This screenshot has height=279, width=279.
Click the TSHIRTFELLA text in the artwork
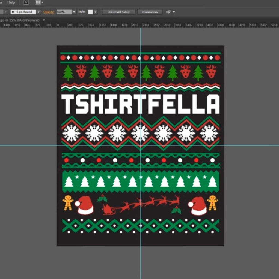141,104
